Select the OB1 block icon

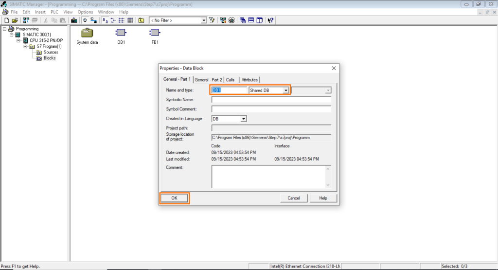[x=121, y=33]
